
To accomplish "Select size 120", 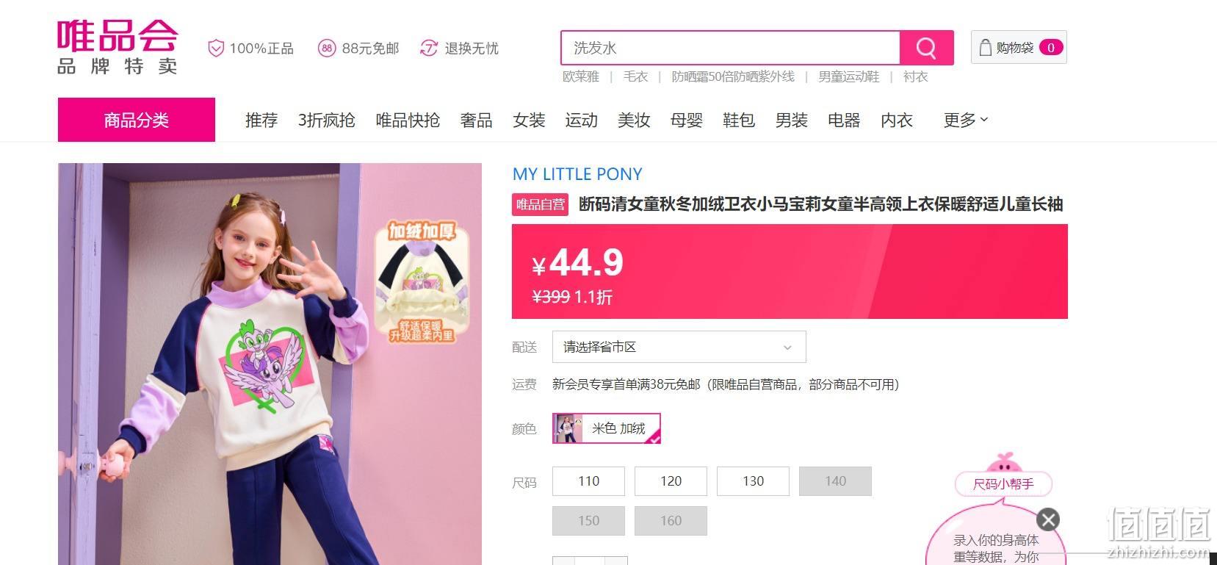I will click(x=671, y=481).
